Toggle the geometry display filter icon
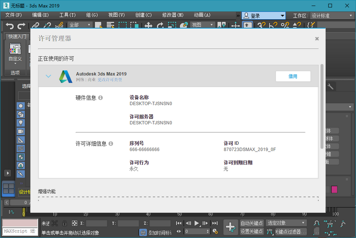The height and width of the screenshot is (238, 356). coord(21,106)
